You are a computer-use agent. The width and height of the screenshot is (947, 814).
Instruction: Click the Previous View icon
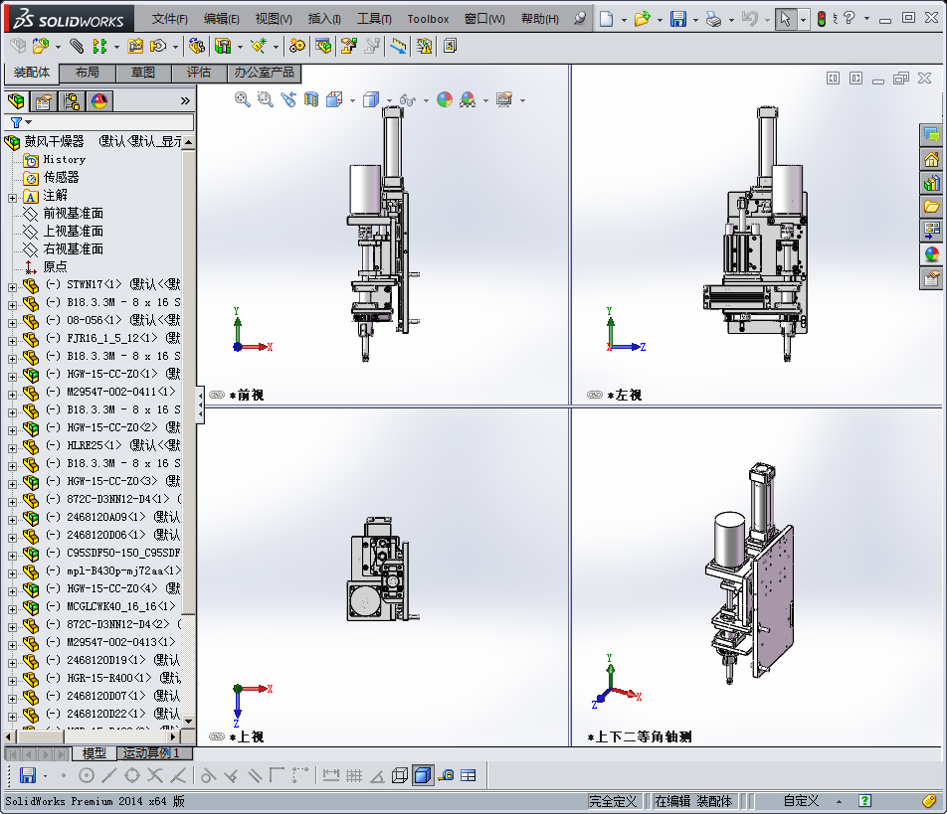click(288, 99)
